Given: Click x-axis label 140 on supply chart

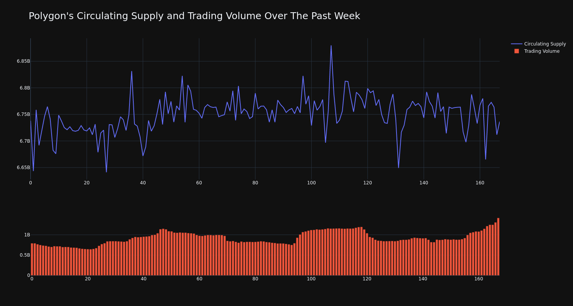Looking at the screenshot, I should [x=424, y=183].
